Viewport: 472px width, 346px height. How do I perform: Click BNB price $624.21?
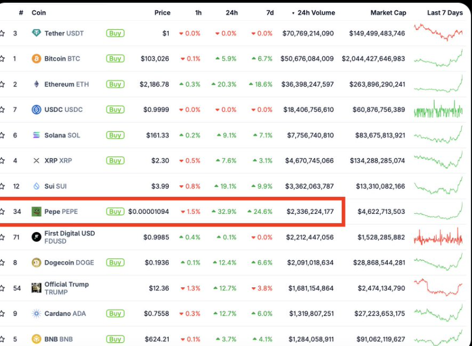point(157,339)
